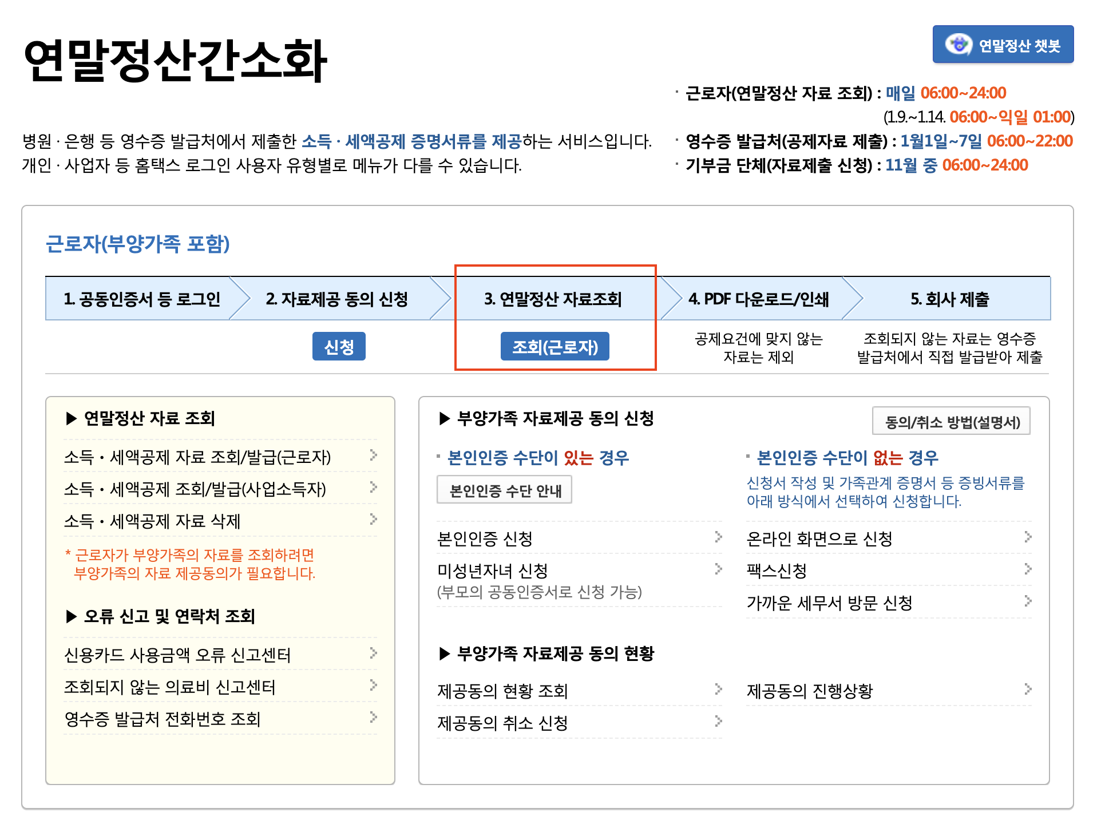Screen dimensions: 1101x824
Task: Click arrow beside 온라인 화면으로 신청
Action: 1028,537
